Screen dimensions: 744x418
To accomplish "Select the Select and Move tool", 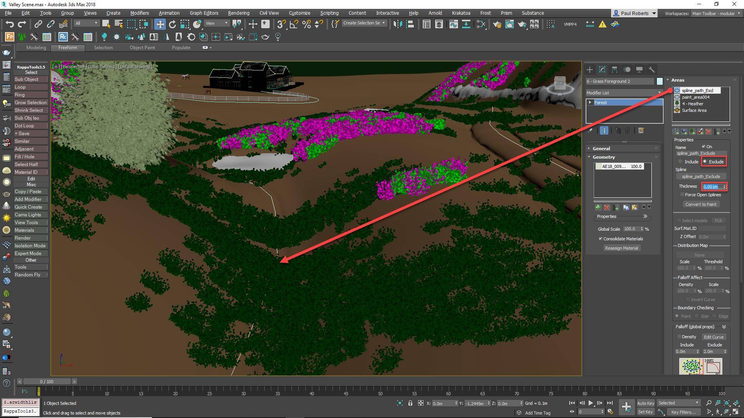I will tap(160, 24).
